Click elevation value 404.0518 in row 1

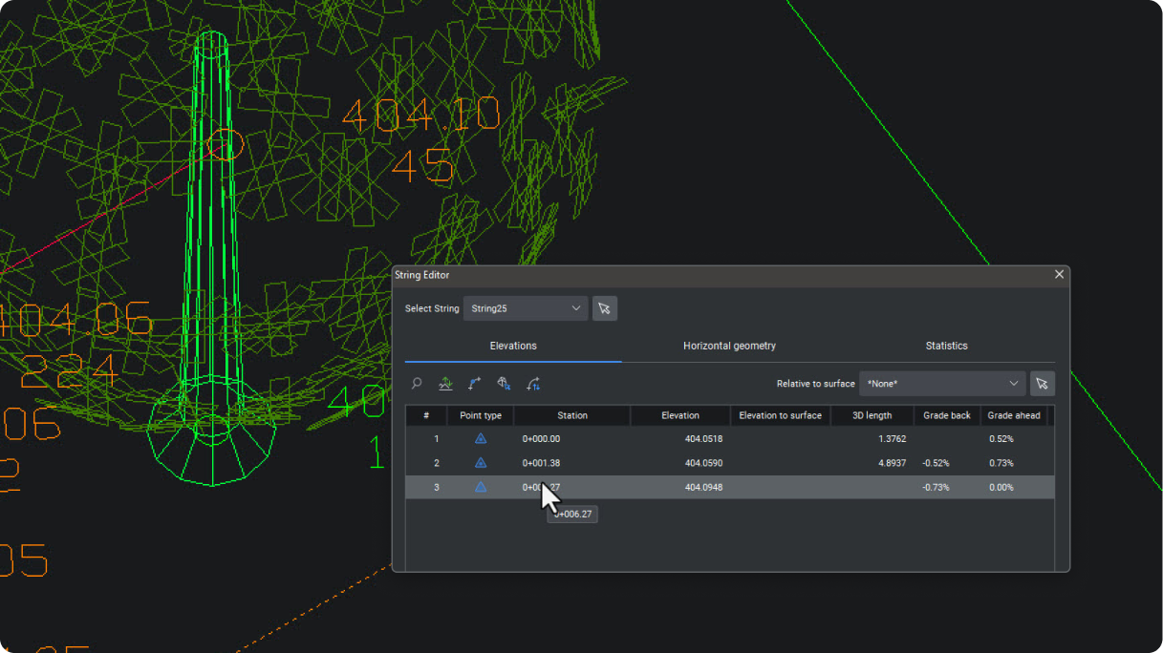click(703, 439)
